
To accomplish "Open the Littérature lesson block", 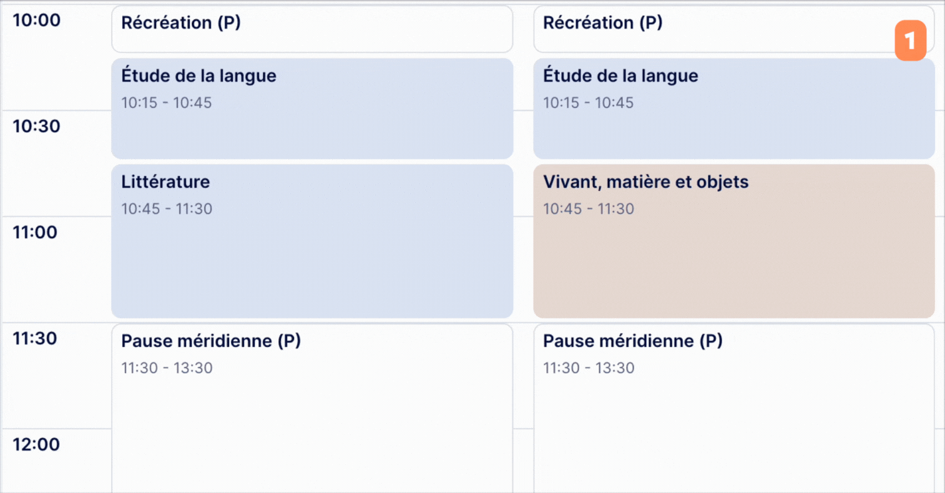I will point(312,241).
